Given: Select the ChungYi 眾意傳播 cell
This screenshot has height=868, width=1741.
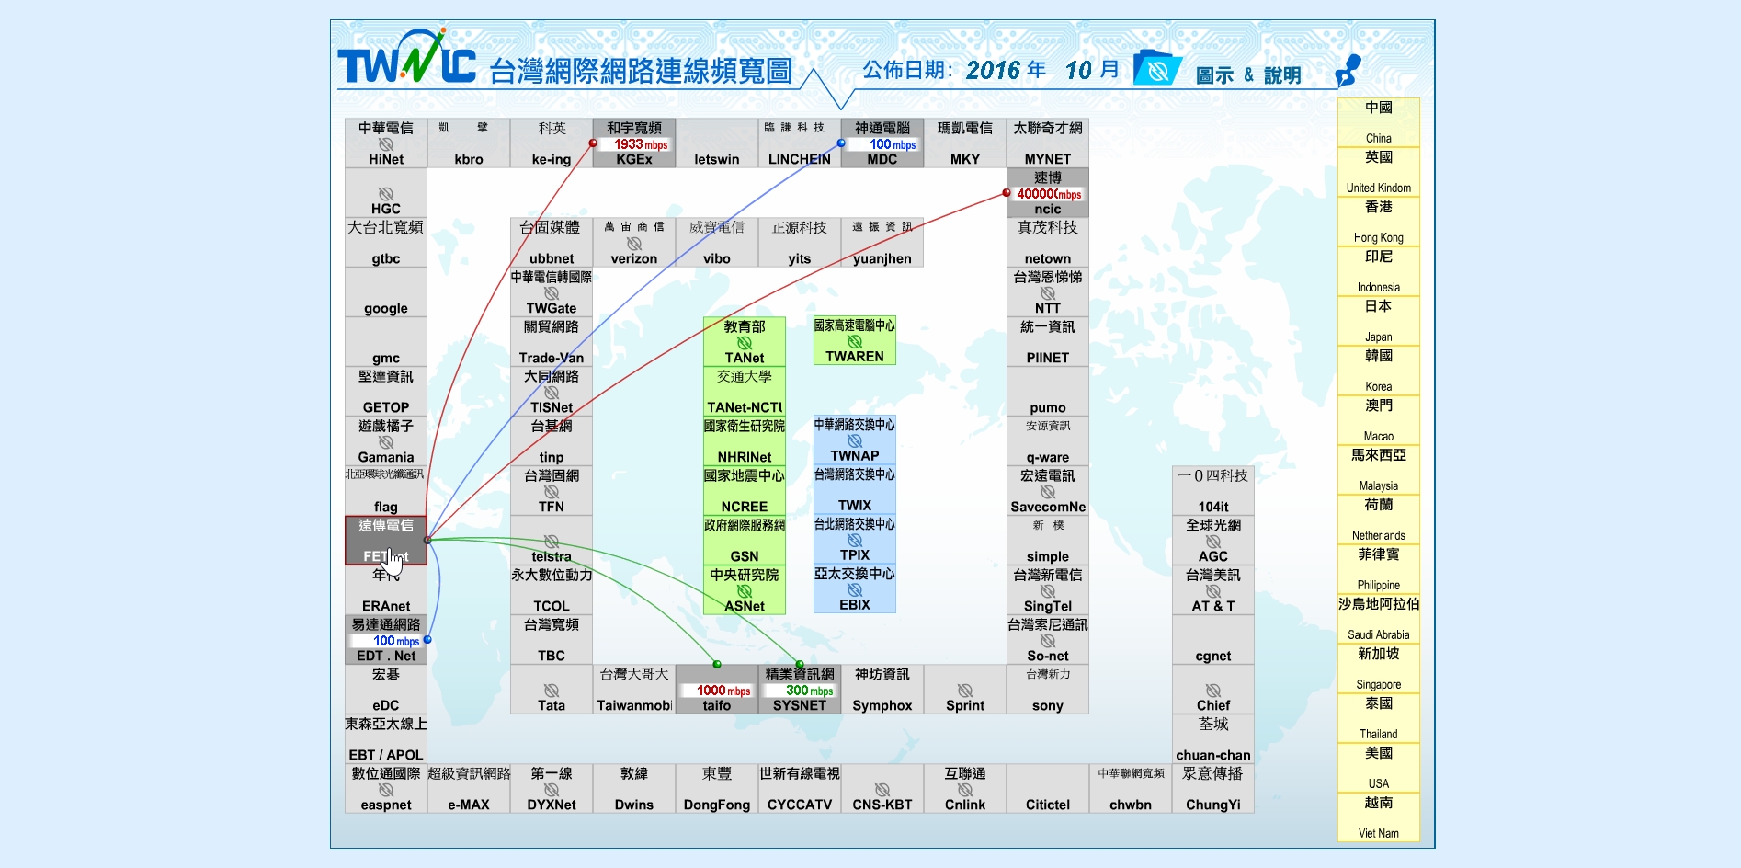Looking at the screenshot, I should click(x=1213, y=789).
